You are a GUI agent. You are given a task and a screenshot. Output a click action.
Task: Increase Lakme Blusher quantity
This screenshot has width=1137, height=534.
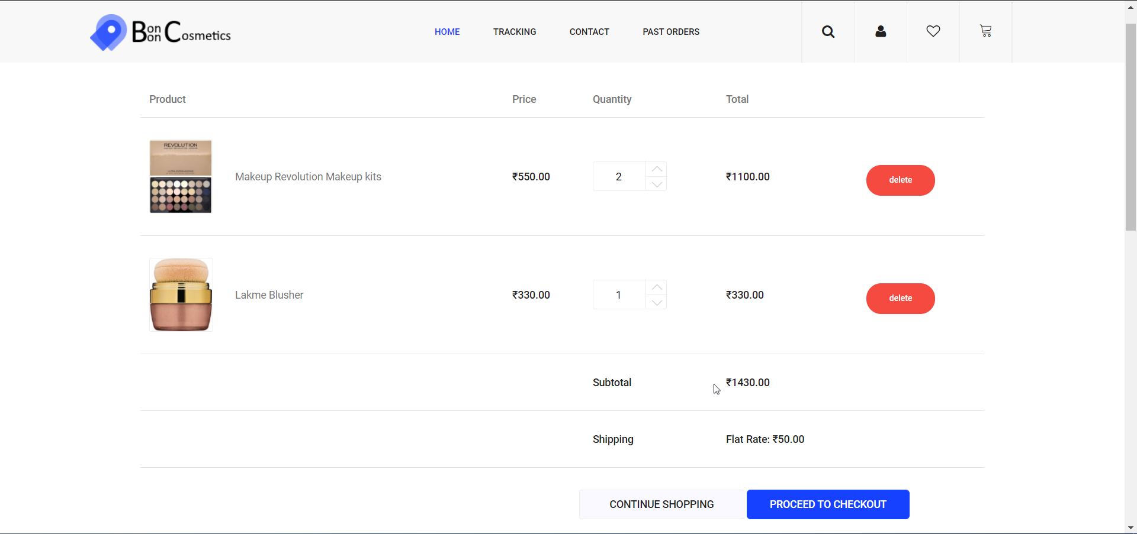[x=656, y=287]
